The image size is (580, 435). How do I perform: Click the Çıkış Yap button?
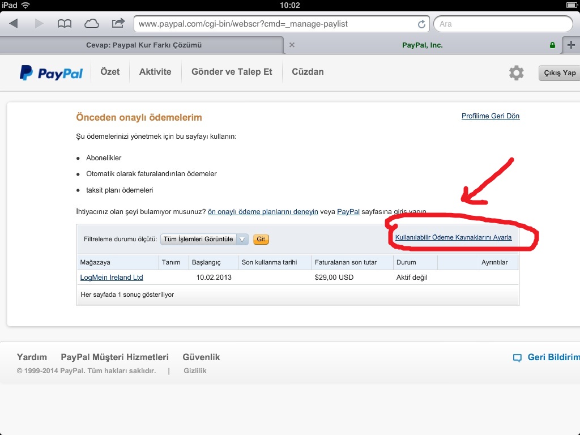(x=559, y=73)
